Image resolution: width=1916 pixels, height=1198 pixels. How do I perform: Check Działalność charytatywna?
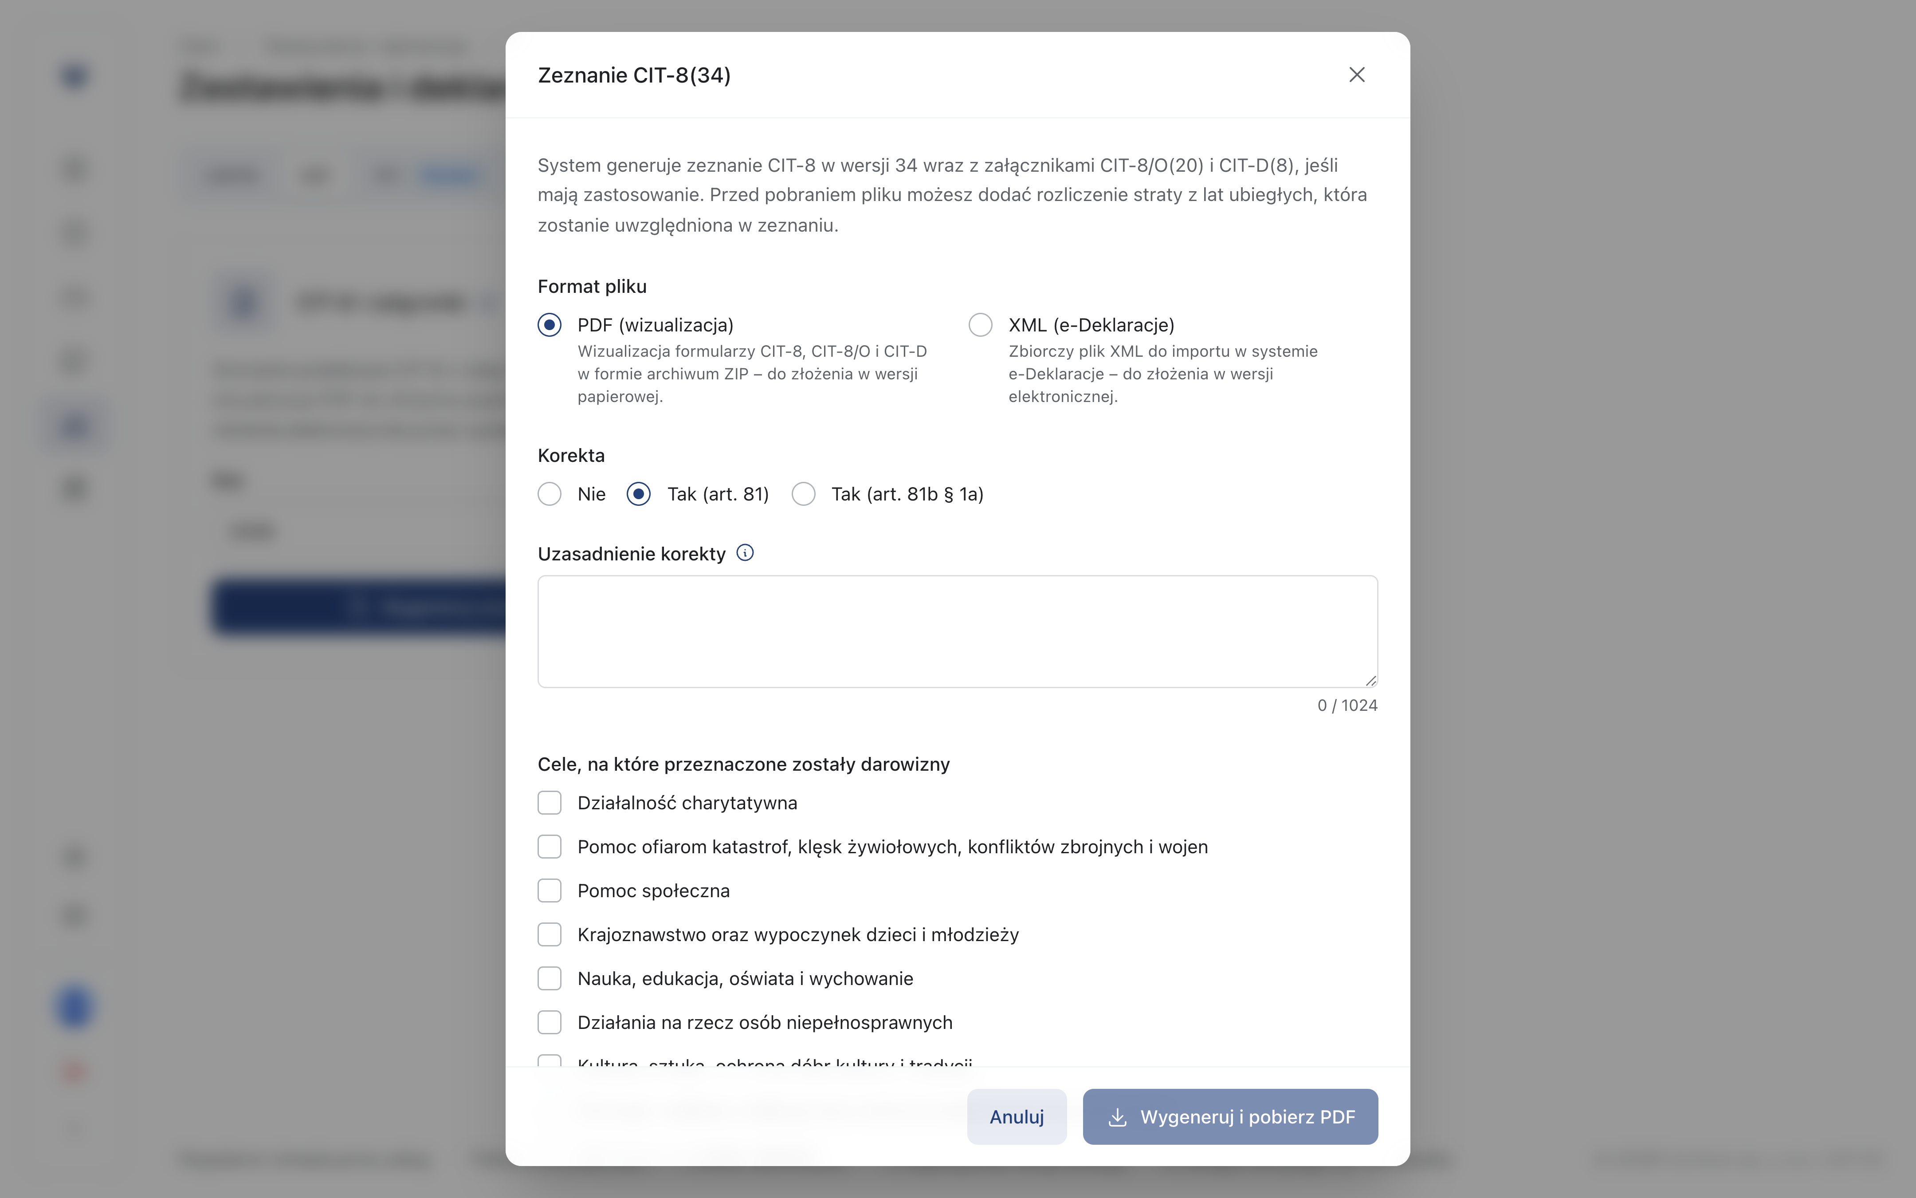click(550, 803)
